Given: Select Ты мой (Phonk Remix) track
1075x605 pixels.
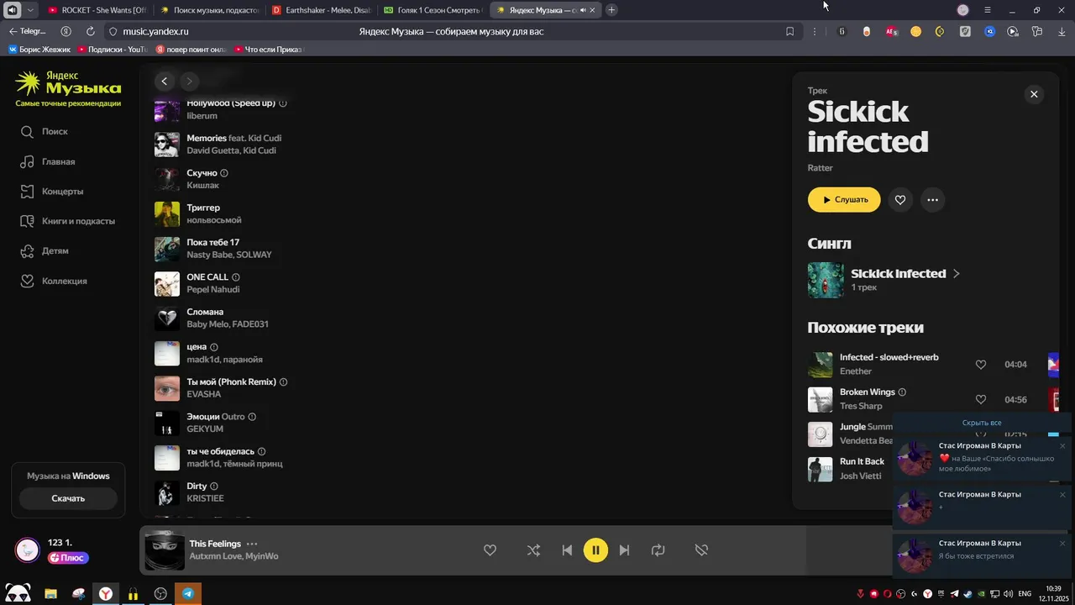Looking at the screenshot, I should [231, 381].
